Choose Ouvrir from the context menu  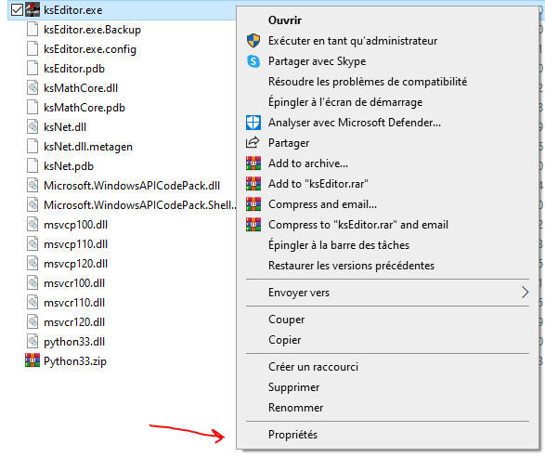click(285, 20)
